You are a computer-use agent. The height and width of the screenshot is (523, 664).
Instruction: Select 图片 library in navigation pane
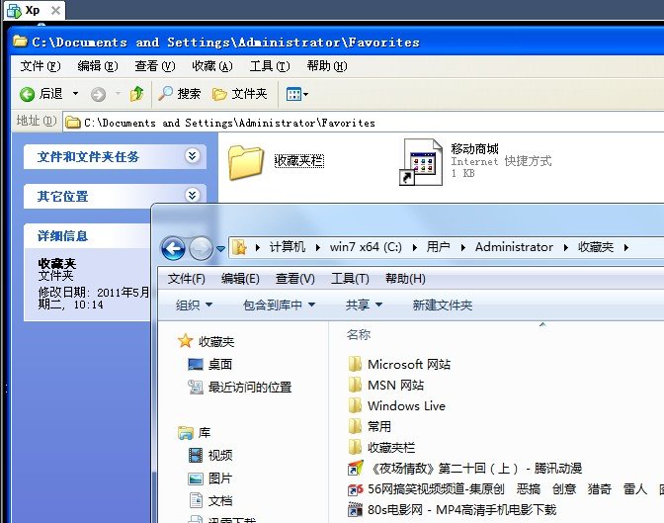coord(210,479)
